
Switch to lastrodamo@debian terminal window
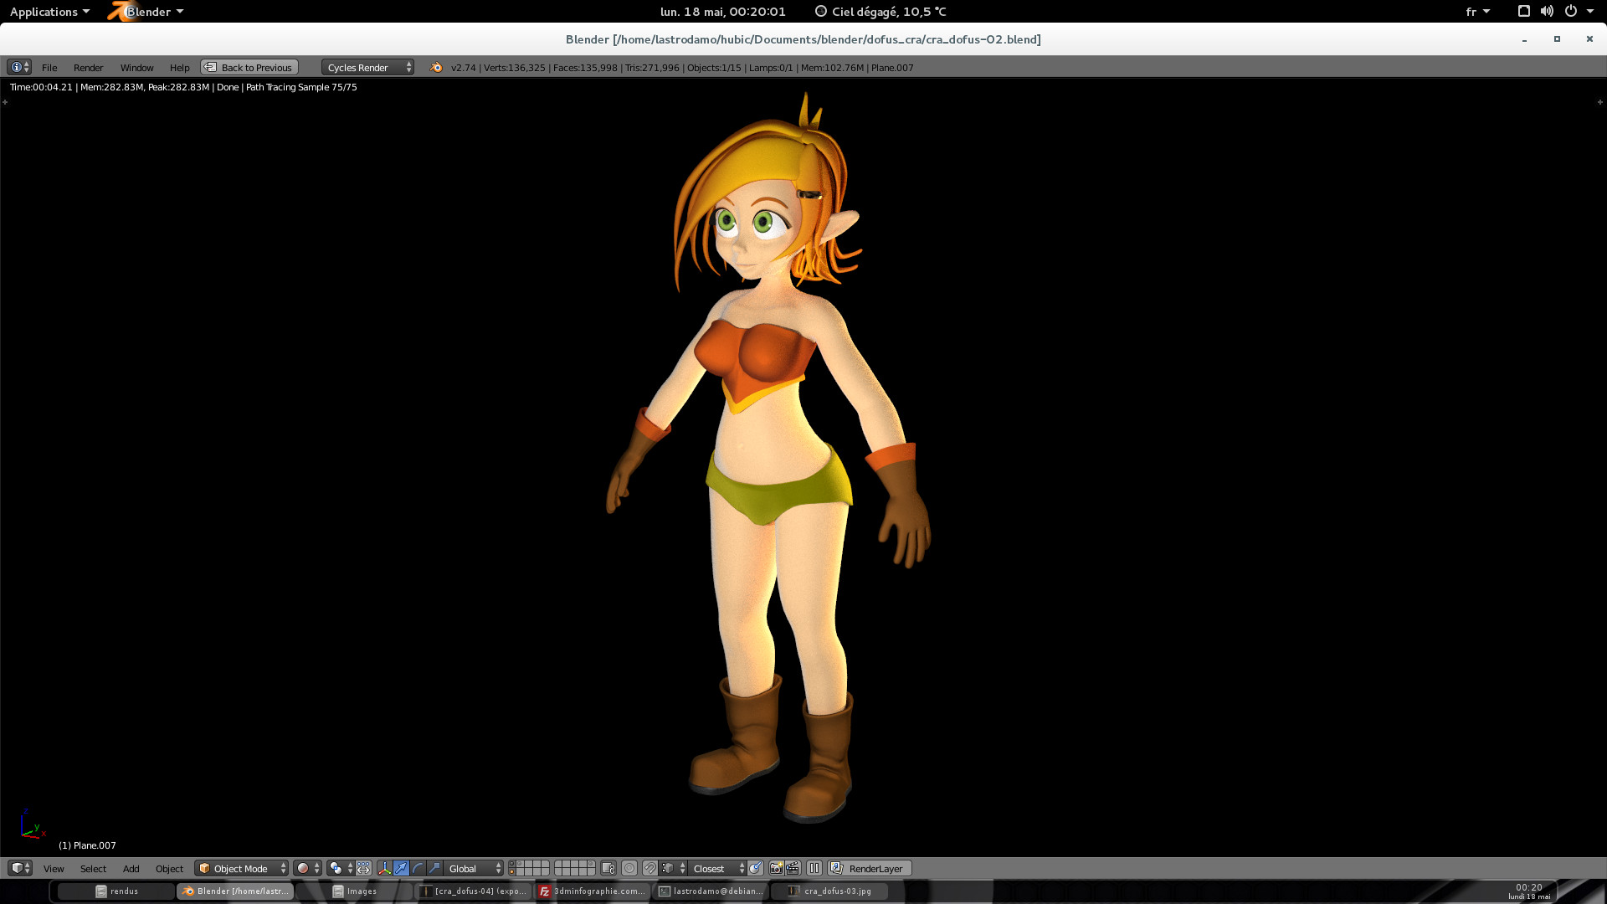pyautogui.click(x=711, y=891)
